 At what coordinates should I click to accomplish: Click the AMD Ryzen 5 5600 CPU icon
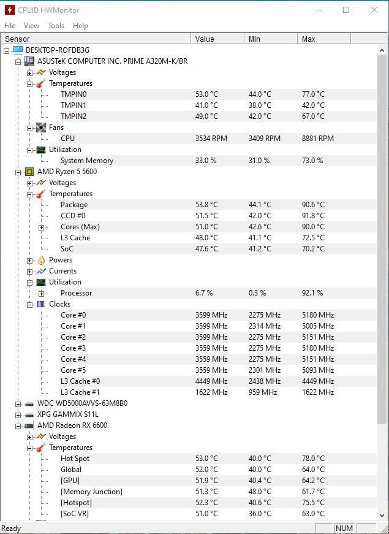29,172
